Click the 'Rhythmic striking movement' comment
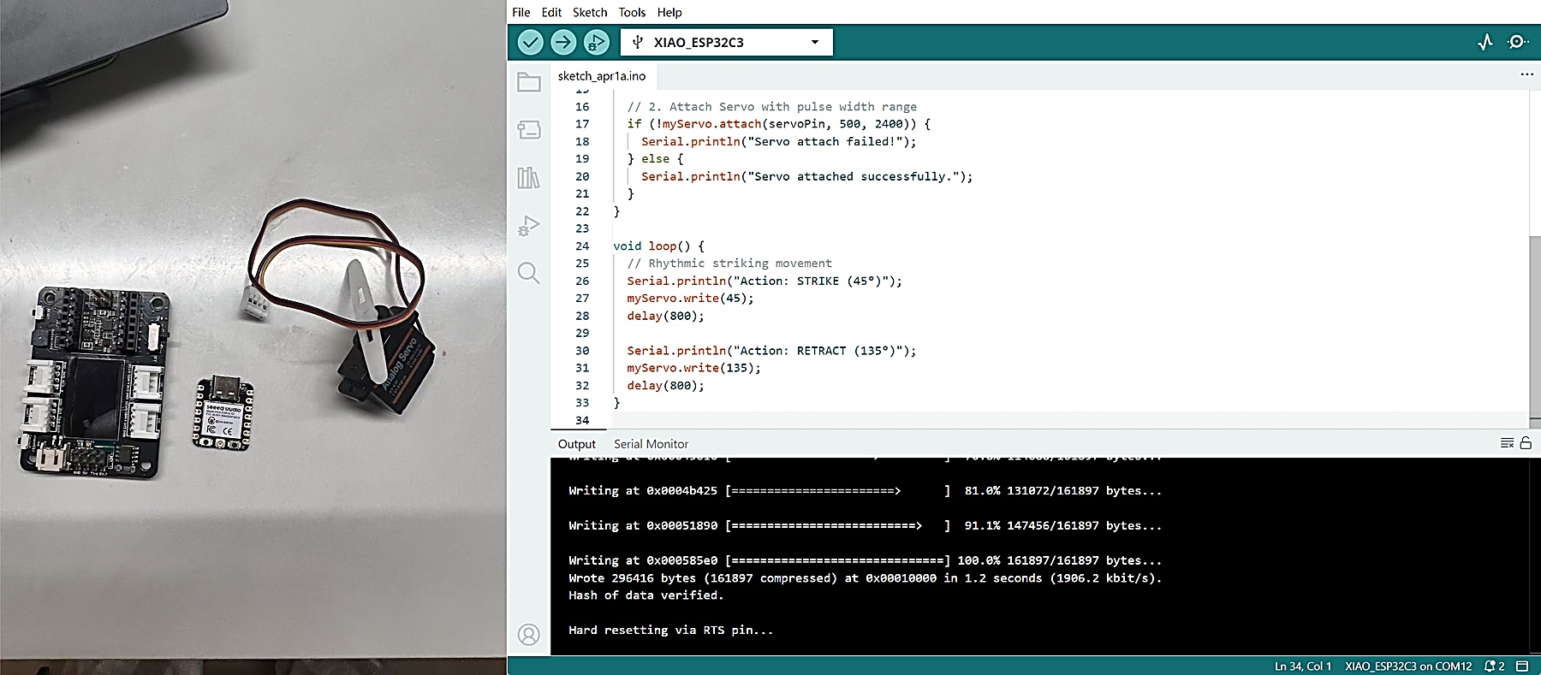 click(x=729, y=263)
